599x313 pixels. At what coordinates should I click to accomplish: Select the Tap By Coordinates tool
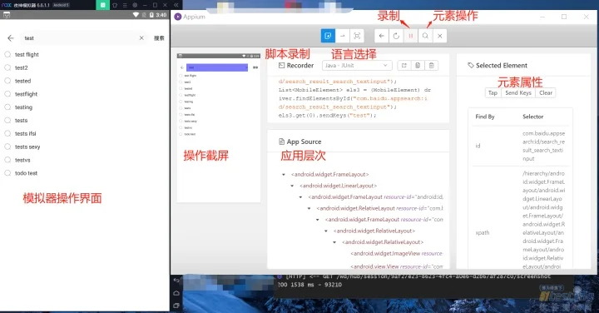click(x=357, y=36)
